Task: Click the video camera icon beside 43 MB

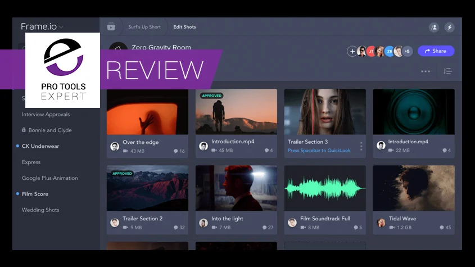Action: click(125, 151)
